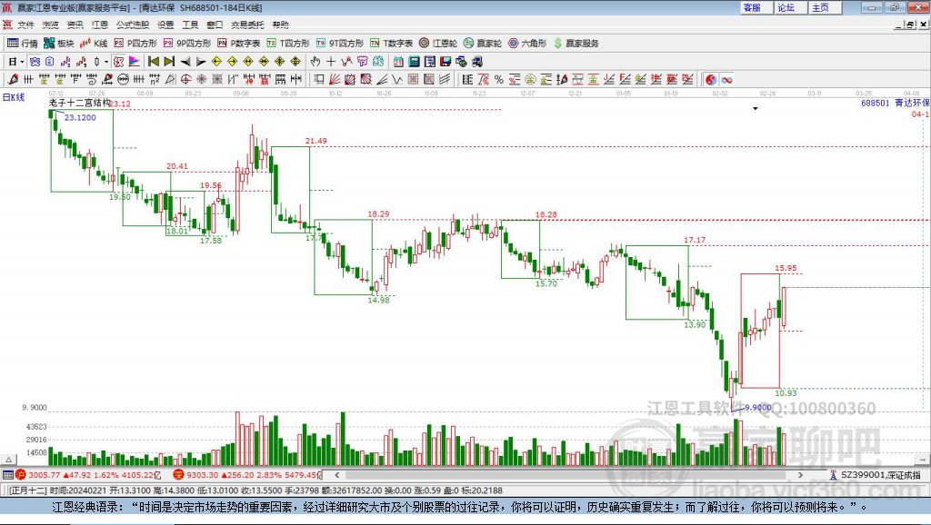Select the crosshair cursor tool

click(x=331, y=61)
